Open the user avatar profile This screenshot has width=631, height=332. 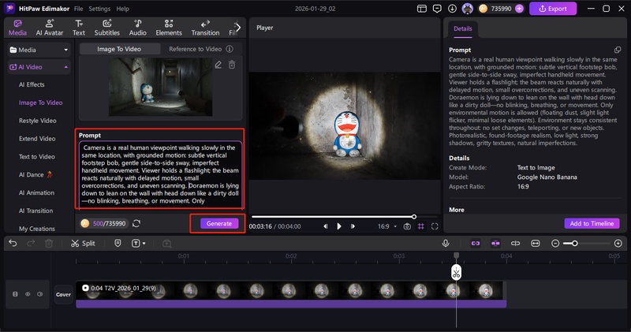(x=467, y=9)
